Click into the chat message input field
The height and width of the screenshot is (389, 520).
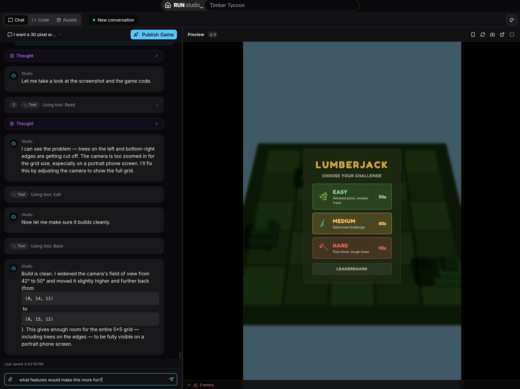91,380
